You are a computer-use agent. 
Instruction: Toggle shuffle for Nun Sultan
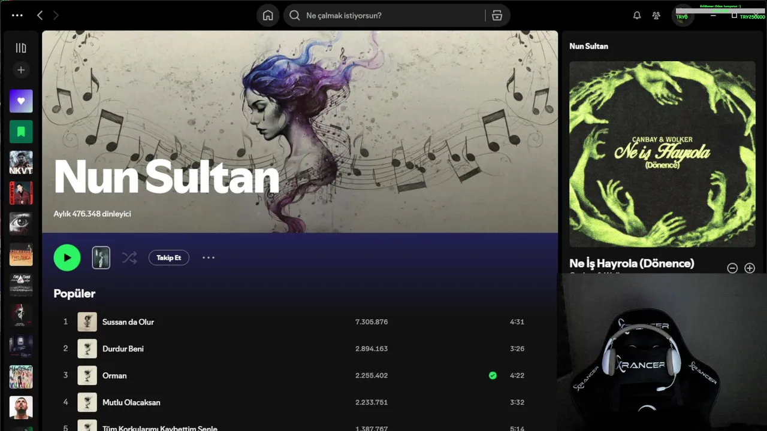(x=129, y=258)
